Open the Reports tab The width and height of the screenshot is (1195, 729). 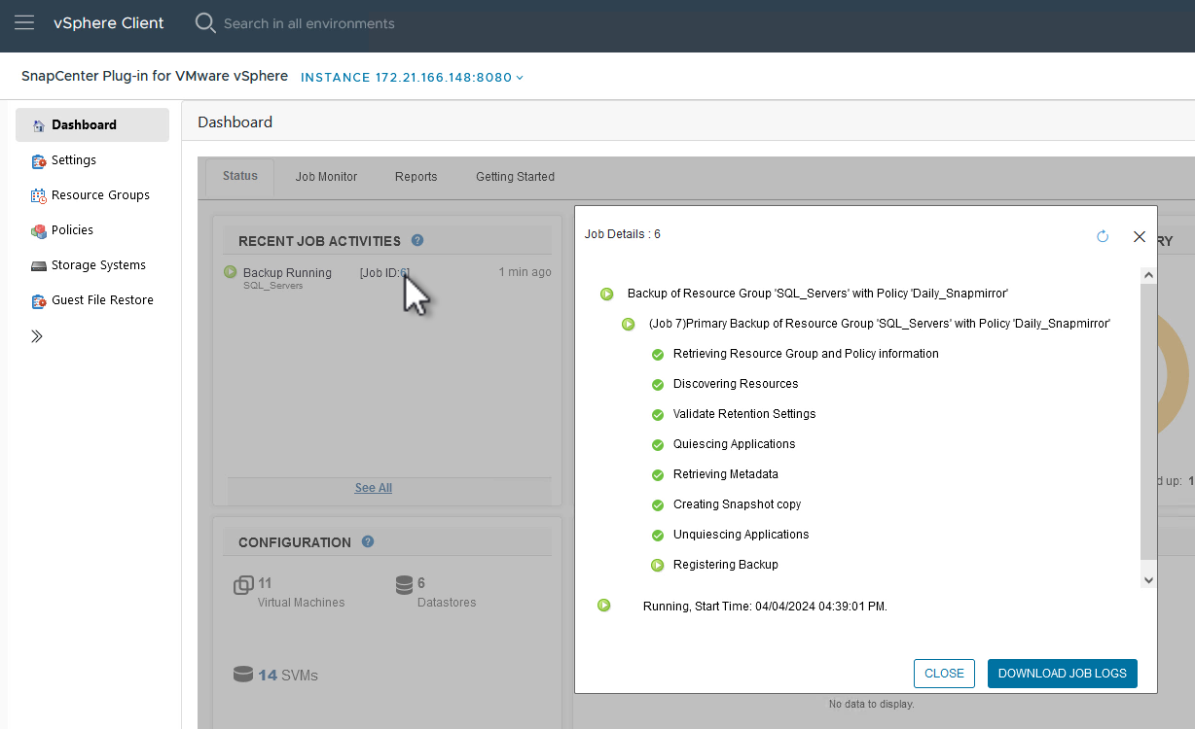(x=416, y=176)
